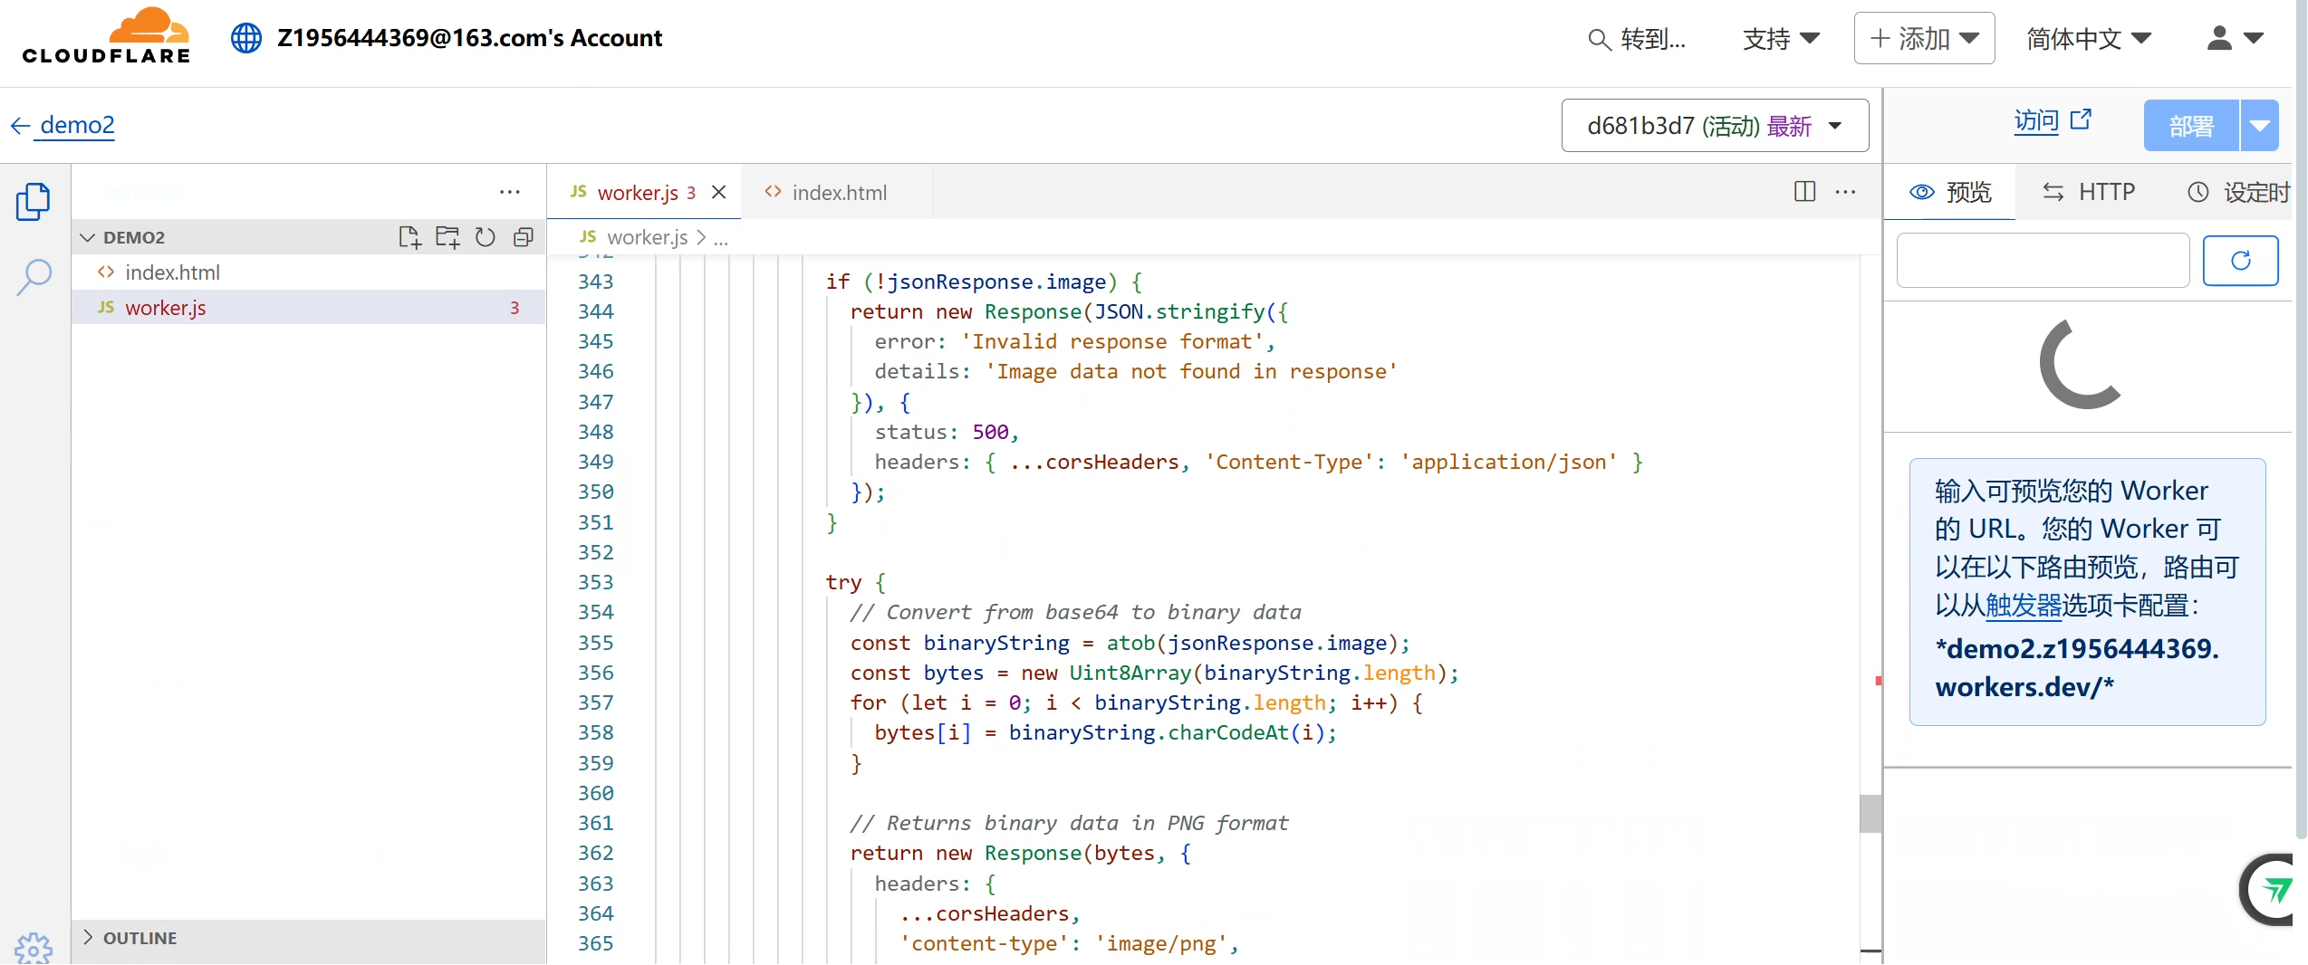Open the deploy options arrow dropdown
Image resolution: width=2308 pixels, height=965 pixels.
2260,126
